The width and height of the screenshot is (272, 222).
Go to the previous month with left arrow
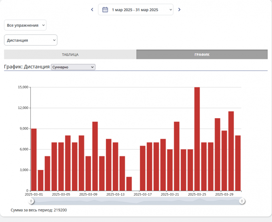[x=92, y=10]
